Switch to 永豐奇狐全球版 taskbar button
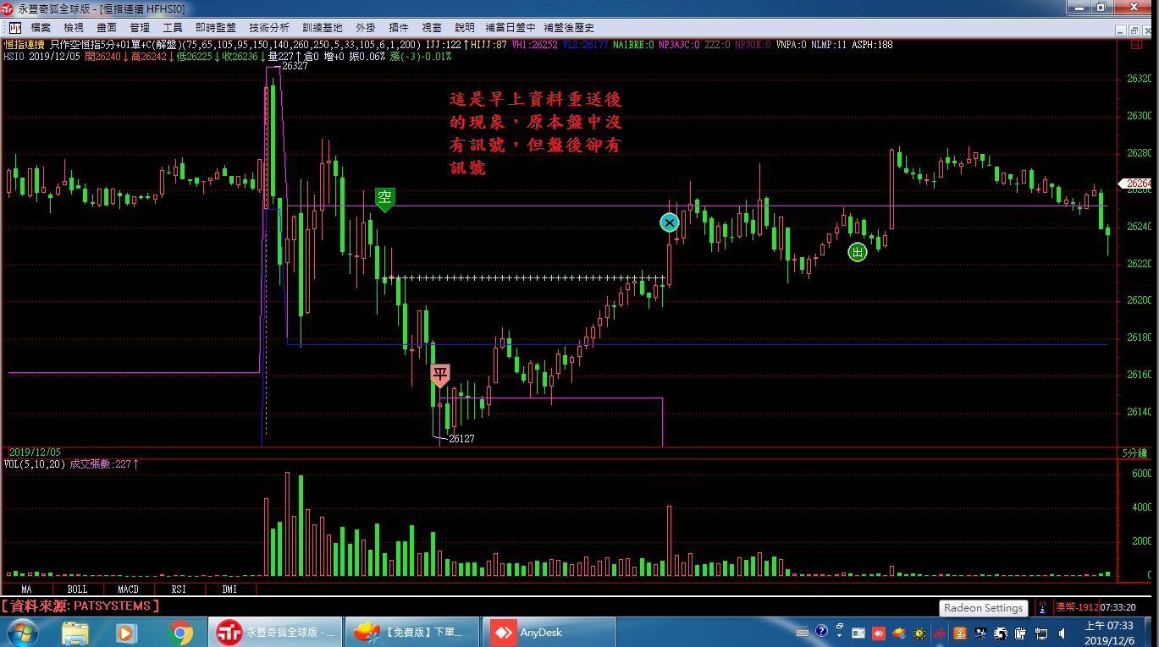Viewport: 1159px width, 647px height. [276, 632]
